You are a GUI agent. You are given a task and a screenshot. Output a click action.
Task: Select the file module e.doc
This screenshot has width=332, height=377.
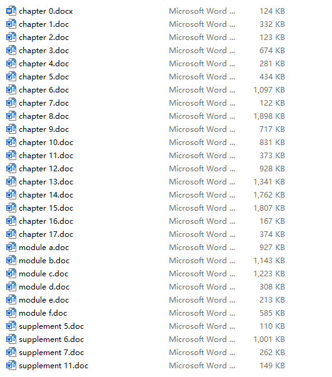pyautogui.click(x=44, y=300)
